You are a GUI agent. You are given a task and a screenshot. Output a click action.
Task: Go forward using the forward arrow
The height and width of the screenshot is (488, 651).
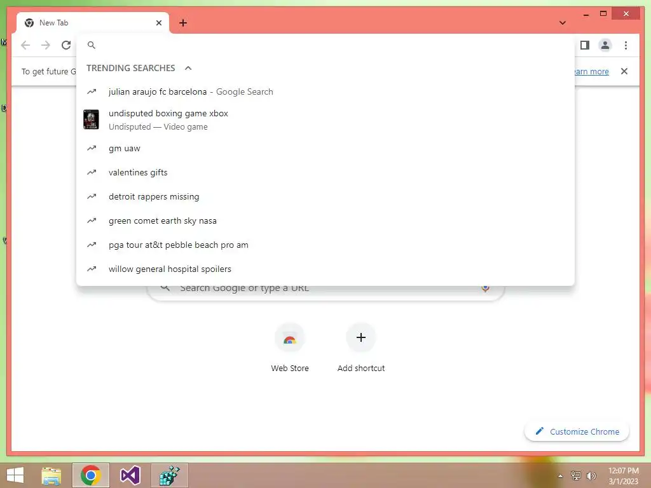(x=46, y=45)
